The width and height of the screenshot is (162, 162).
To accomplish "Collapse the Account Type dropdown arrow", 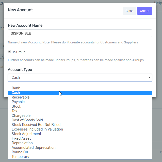I will pyautogui.click(x=149, y=77).
